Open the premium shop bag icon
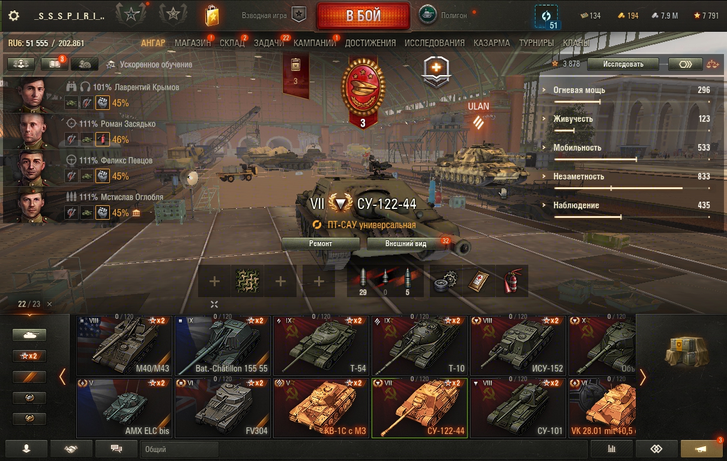This screenshot has width=727, height=461. 211,16
